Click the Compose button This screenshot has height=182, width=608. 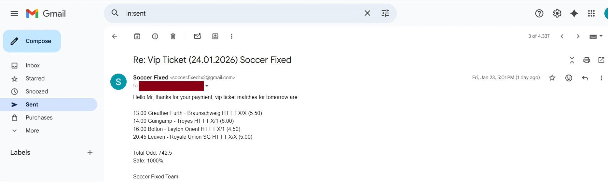tap(32, 41)
